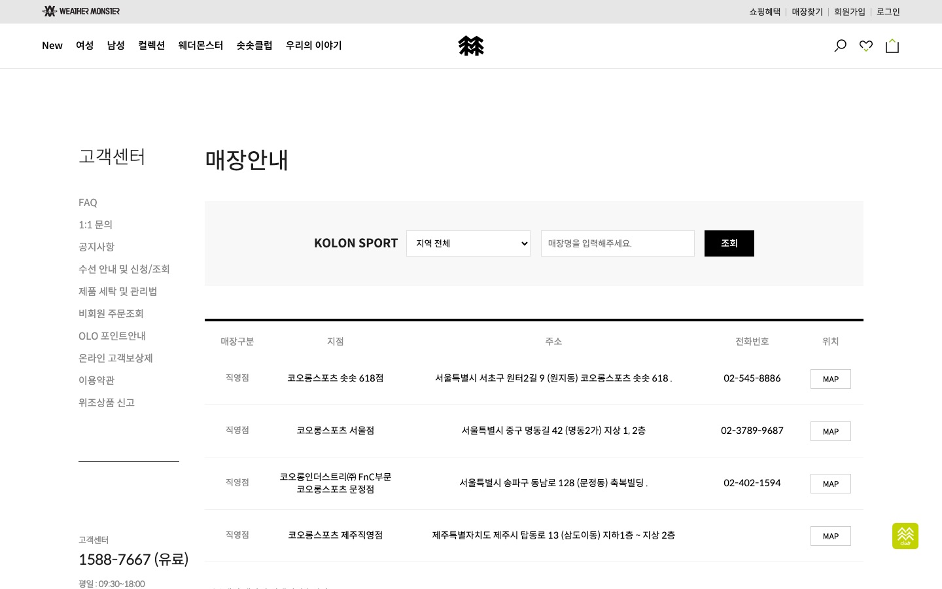Open 수선 안내 및 신청/조회 link
This screenshot has width=942, height=589.
point(124,270)
